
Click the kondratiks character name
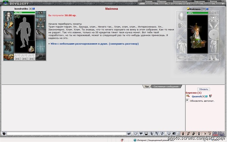(21, 9)
